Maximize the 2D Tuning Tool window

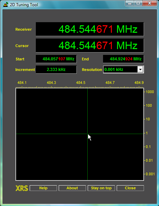(x=138, y=3)
